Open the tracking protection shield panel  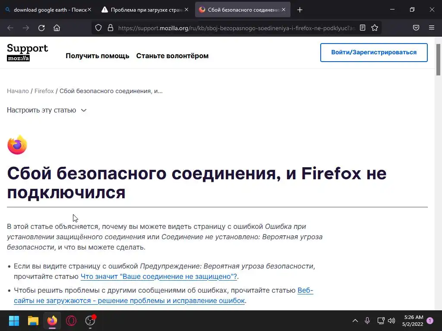(98, 28)
